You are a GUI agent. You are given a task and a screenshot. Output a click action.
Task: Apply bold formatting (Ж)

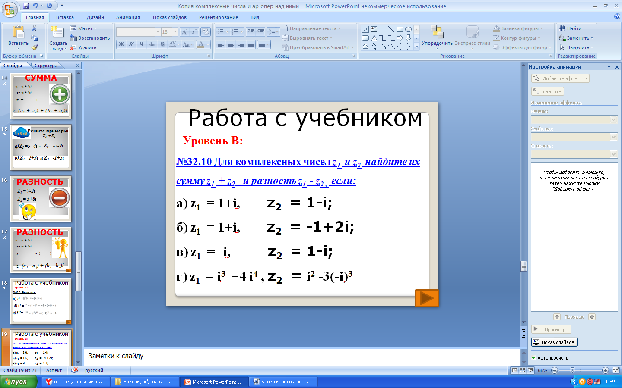click(121, 44)
